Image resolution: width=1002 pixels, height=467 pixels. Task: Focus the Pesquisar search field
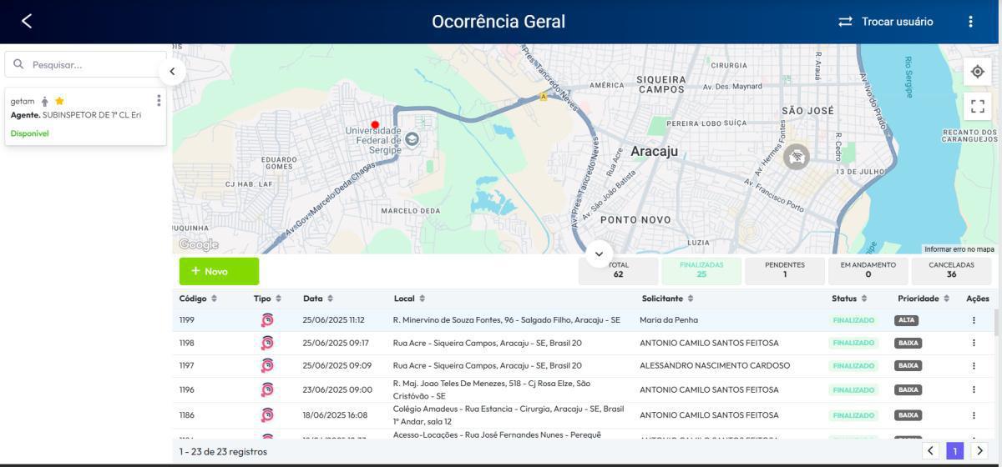pyautogui.click(x=85, y=64)
